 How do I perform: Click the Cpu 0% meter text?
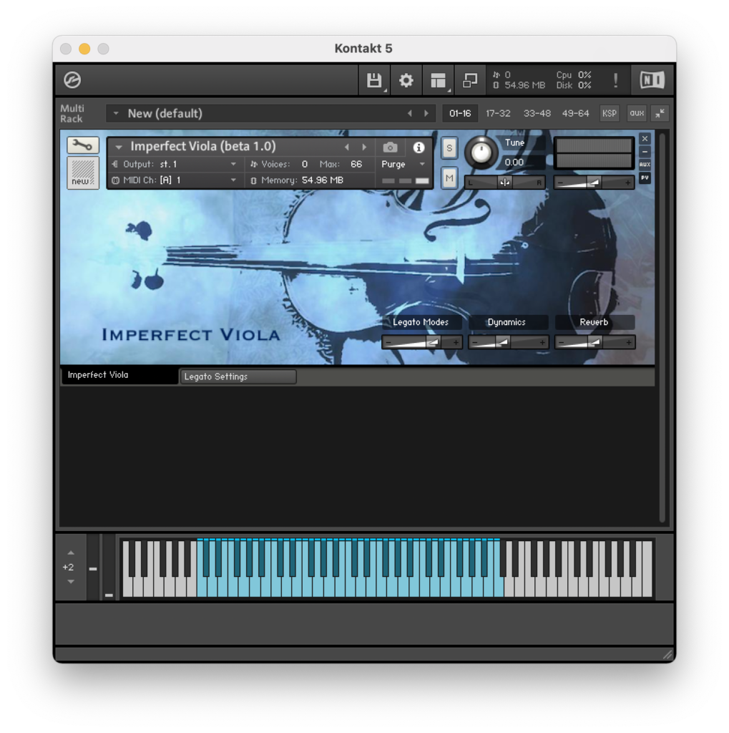pyautogui.click(x=574, y=74)
